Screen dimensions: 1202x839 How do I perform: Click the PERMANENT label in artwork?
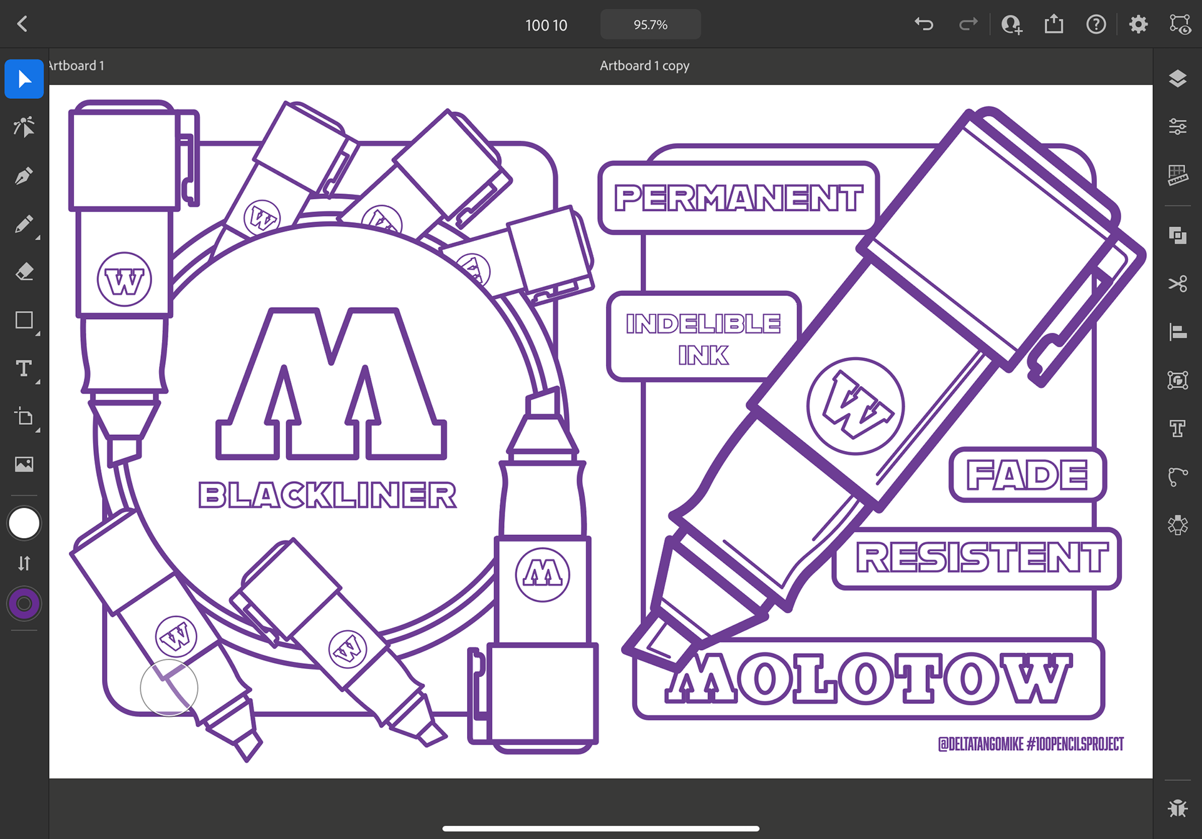tap(739, 198)
